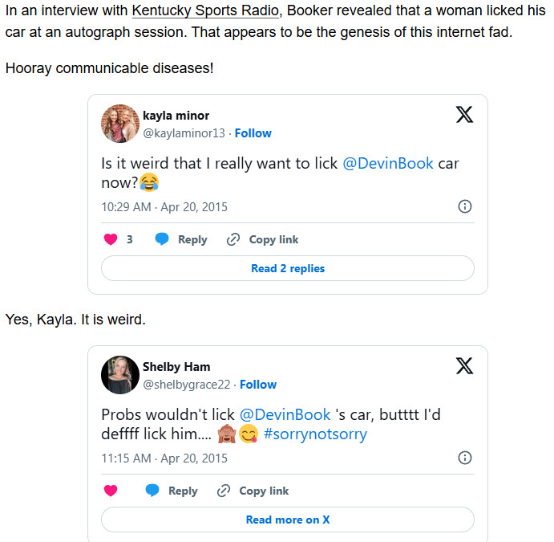Click the reply bubble on Shelby's tweet
Image resolution: width=554 pixels, height=542 pixels.
coord(152,491)
